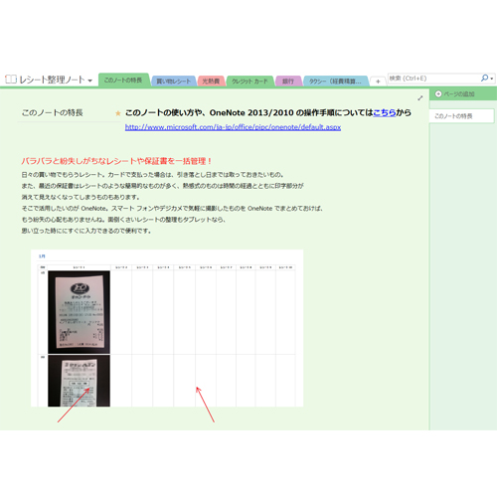Switch to the このノートの特長 section tab
Image resolution: width=497 pixels, height=497 pixels.
pyautogui.click(x=123, y=81)
